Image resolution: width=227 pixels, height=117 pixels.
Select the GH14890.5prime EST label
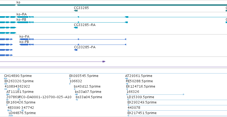tap(18, 76)
